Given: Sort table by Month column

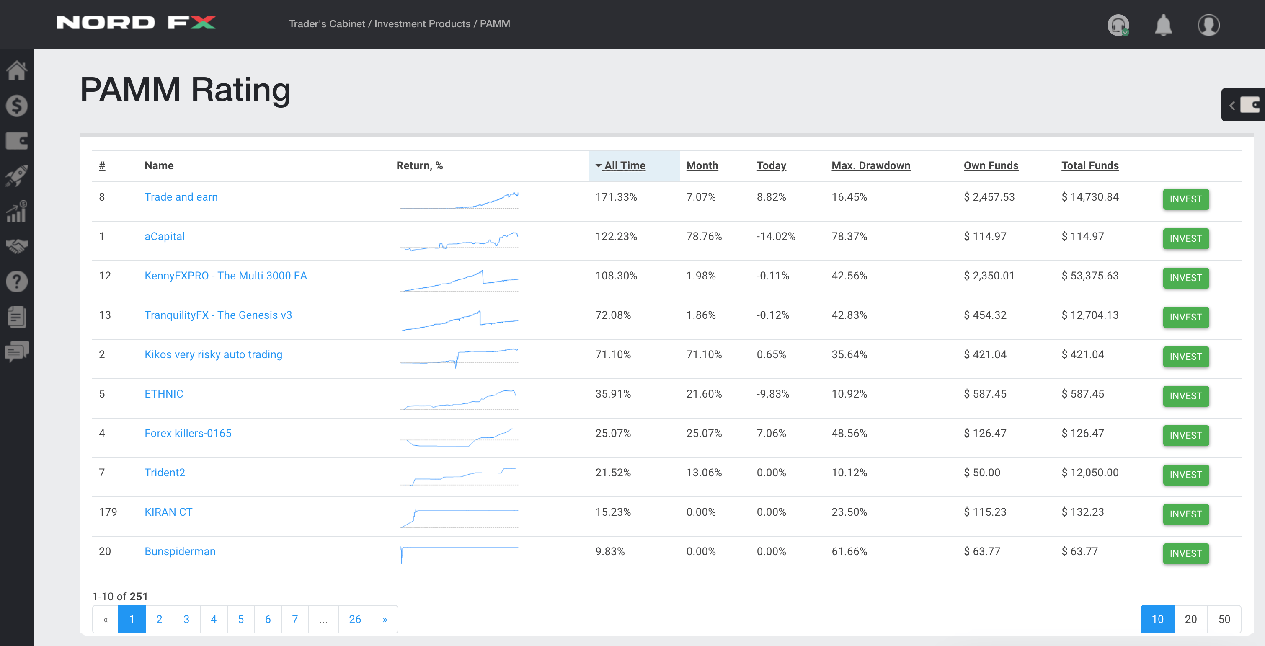Looking at the screenshot, I should (702, 165).
